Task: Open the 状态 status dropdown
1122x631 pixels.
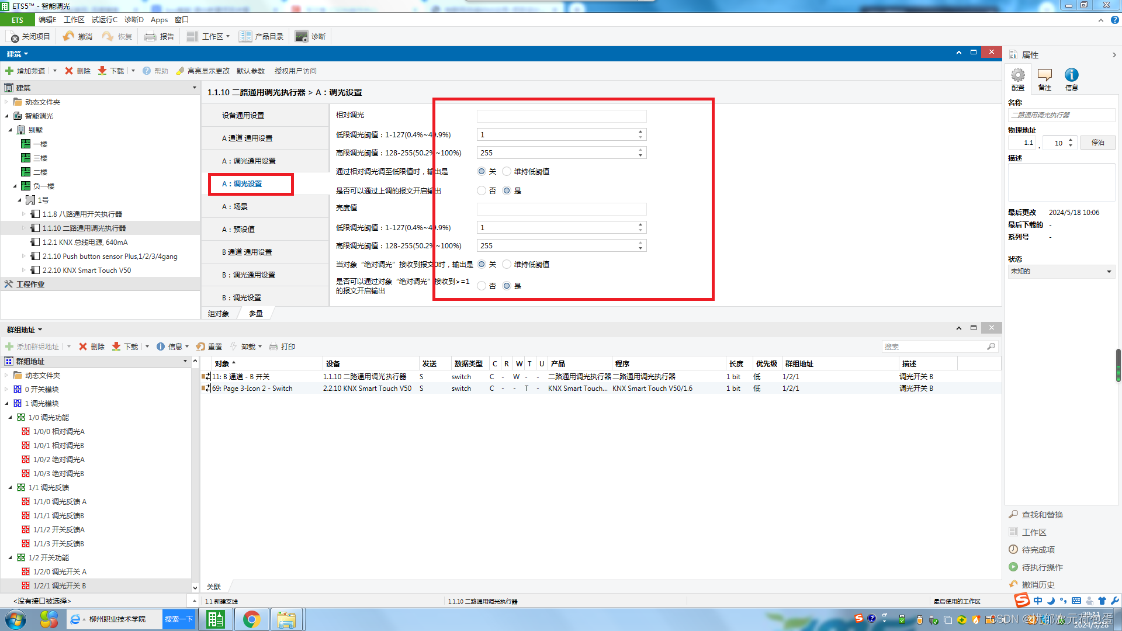Action: click(x=1109, y=271)
